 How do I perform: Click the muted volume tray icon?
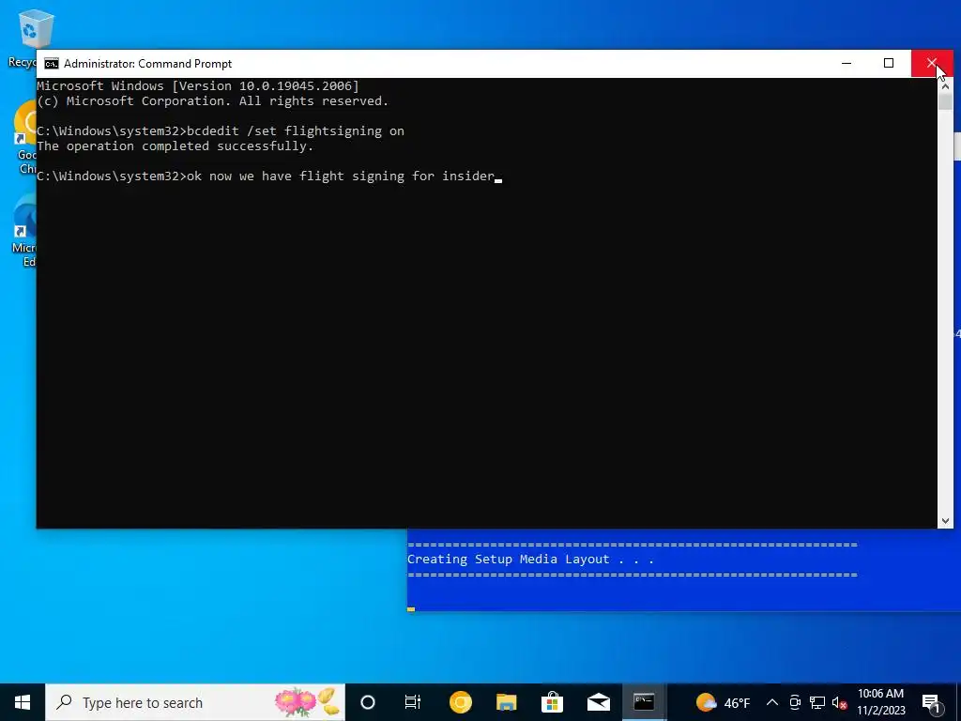point(840,702)
